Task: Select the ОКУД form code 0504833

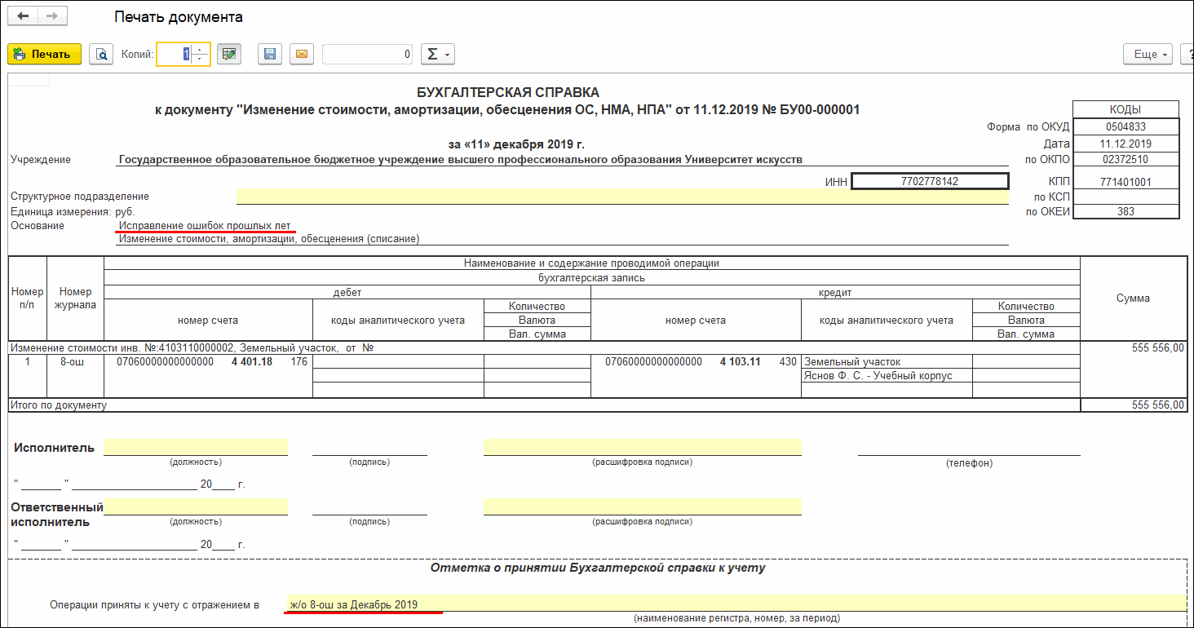Action: click(x=1126, y=126)
